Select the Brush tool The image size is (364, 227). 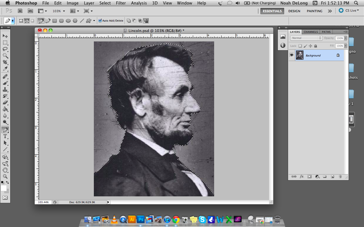pyautogui.click(x=5, y=83)
